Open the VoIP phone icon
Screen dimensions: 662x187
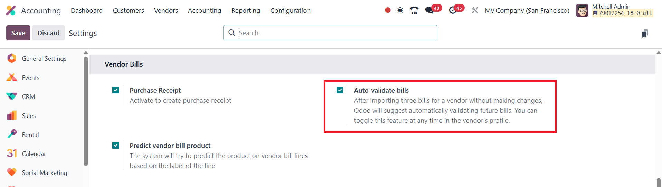[414, 10]
